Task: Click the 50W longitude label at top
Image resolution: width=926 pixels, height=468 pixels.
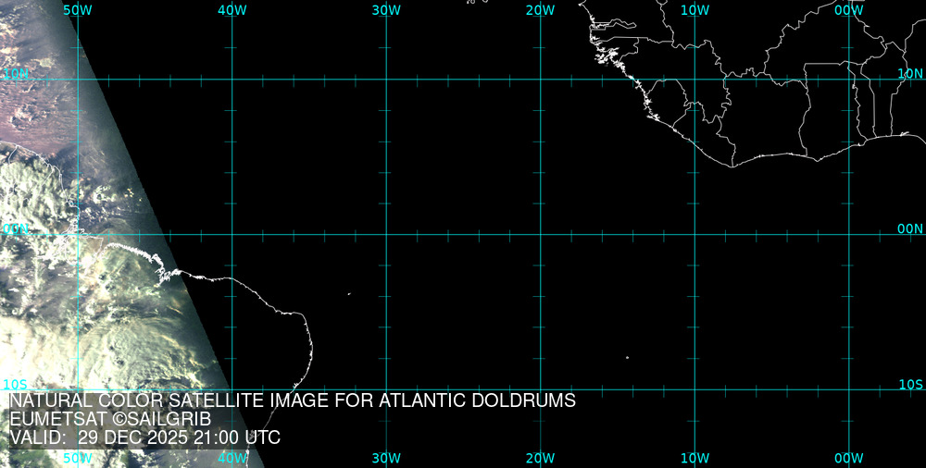Action: coord(77,9)
